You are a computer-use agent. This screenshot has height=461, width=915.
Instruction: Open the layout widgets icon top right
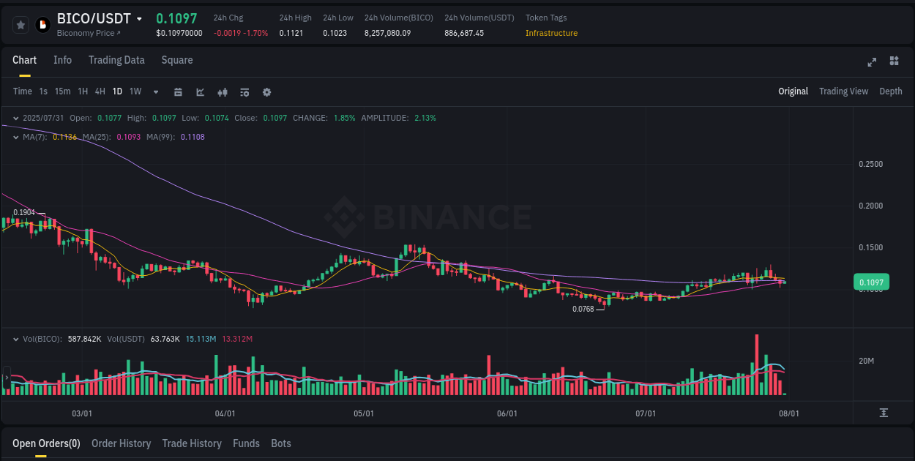(x=893, y=62)
